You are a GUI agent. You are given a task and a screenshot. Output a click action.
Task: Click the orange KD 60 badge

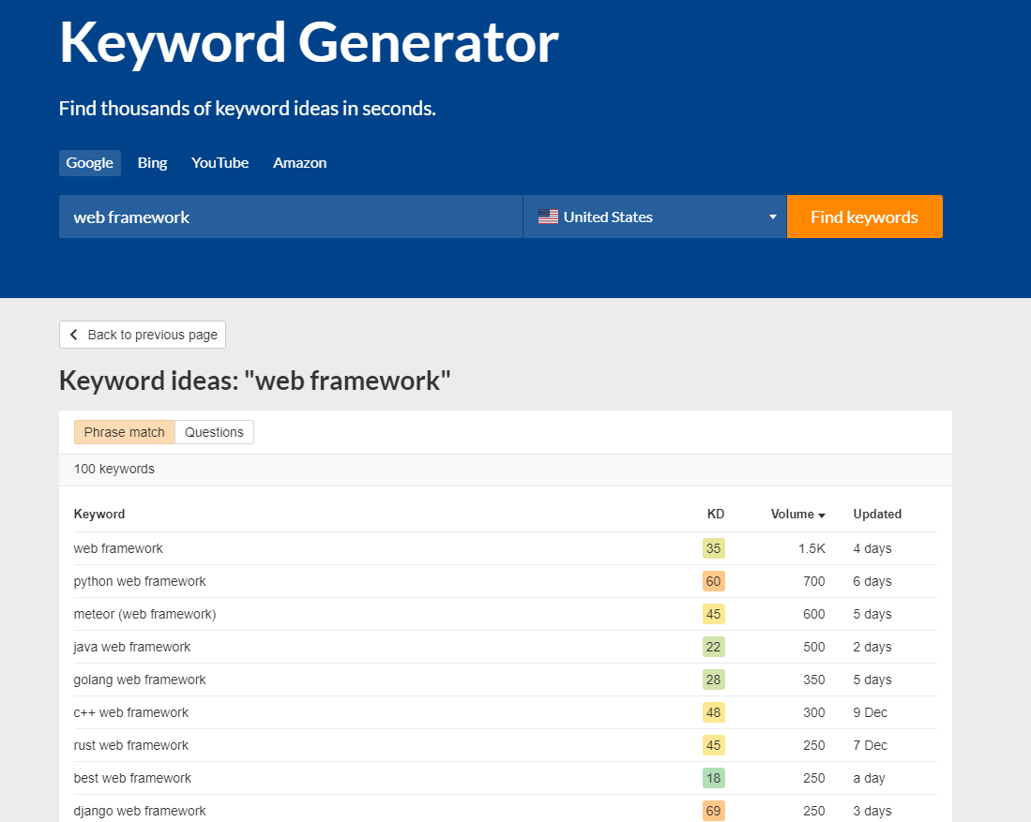point(713,581)
